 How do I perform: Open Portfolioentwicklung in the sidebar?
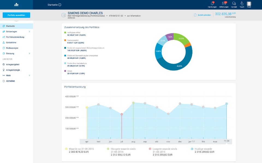[x=16, y=37]
